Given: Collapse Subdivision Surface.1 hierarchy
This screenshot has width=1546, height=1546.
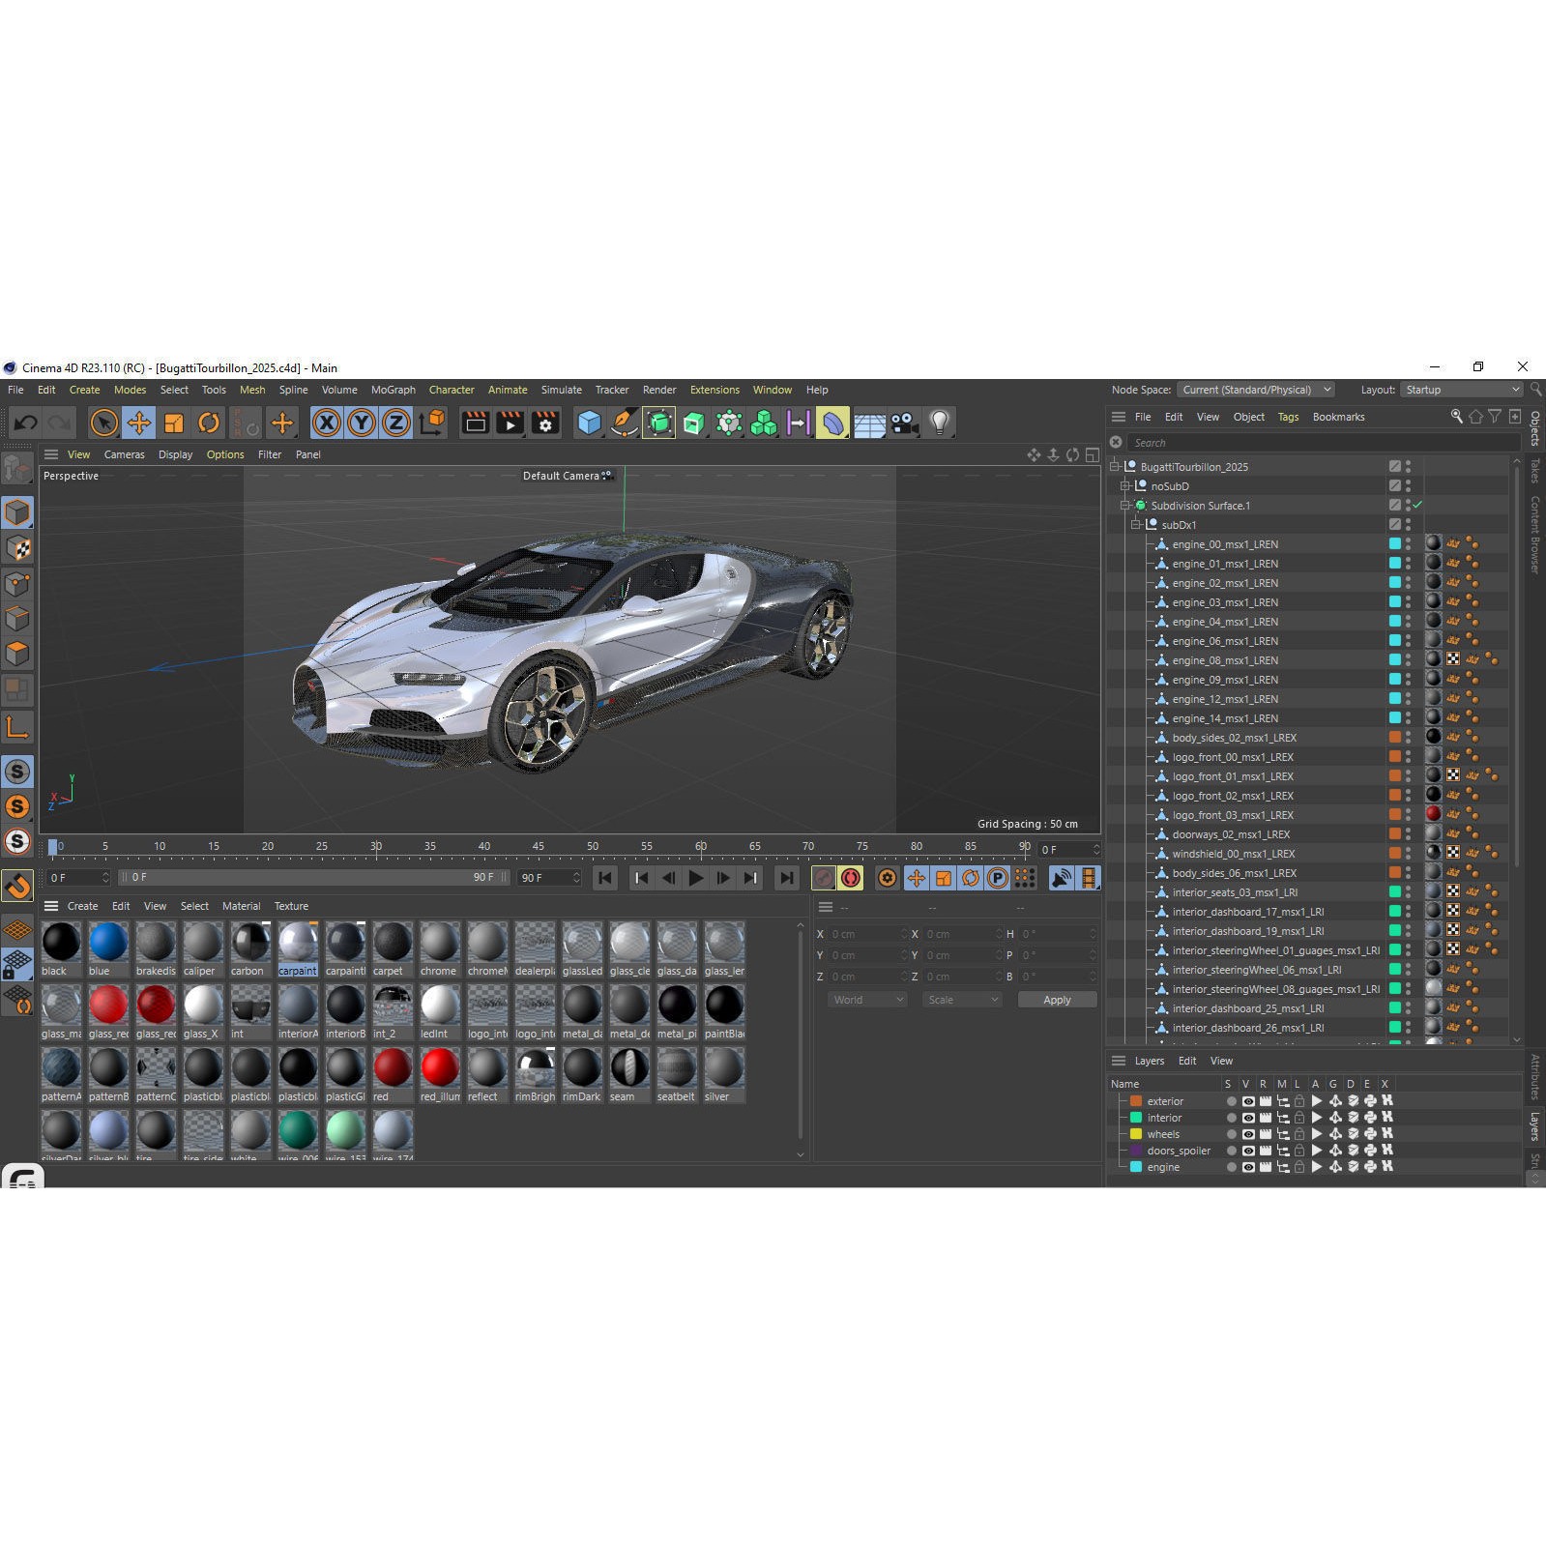Looking at the screenshot, I should pyautogui.click(x=1125, y=506).
